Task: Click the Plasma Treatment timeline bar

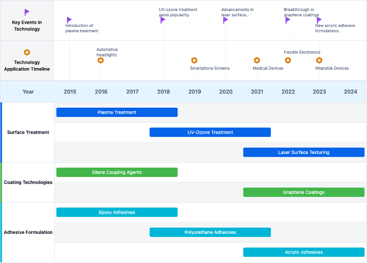Action: pos(117,113)
